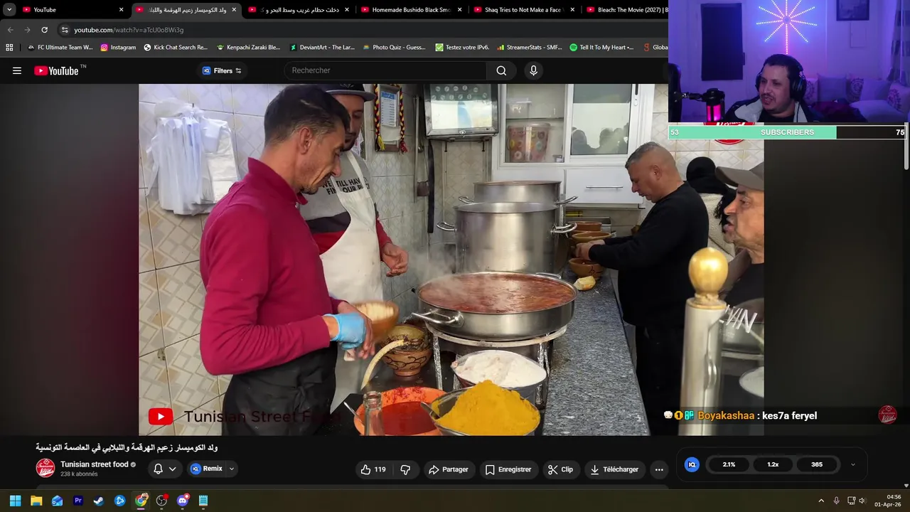Open Steam from the taskbar
This screenshot has width=910, height=512.
point(99,501)
